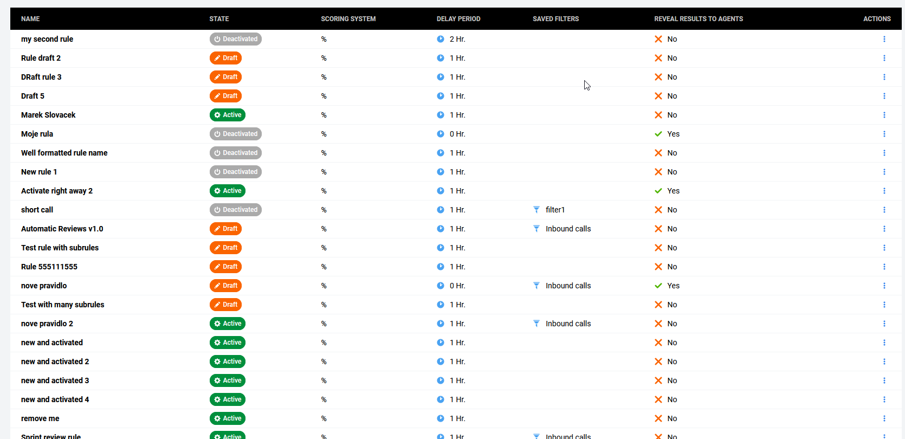Screen dimensions: 905x439
Task: Click green checkmark icon in Moje rula row
Action: [658, 134]
